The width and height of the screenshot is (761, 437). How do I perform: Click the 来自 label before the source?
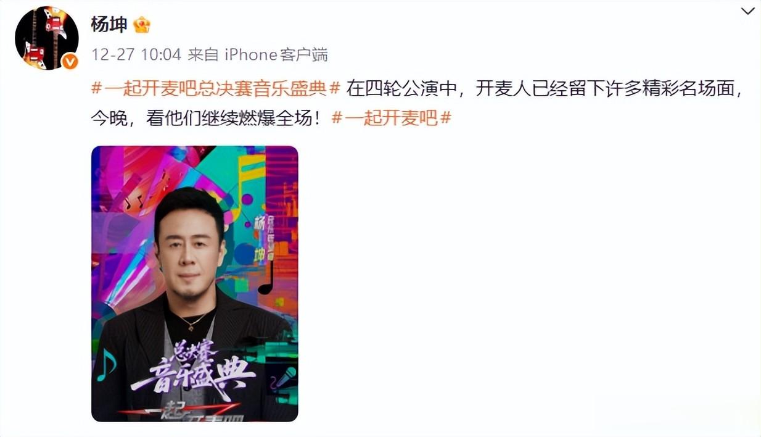[204, 55]
